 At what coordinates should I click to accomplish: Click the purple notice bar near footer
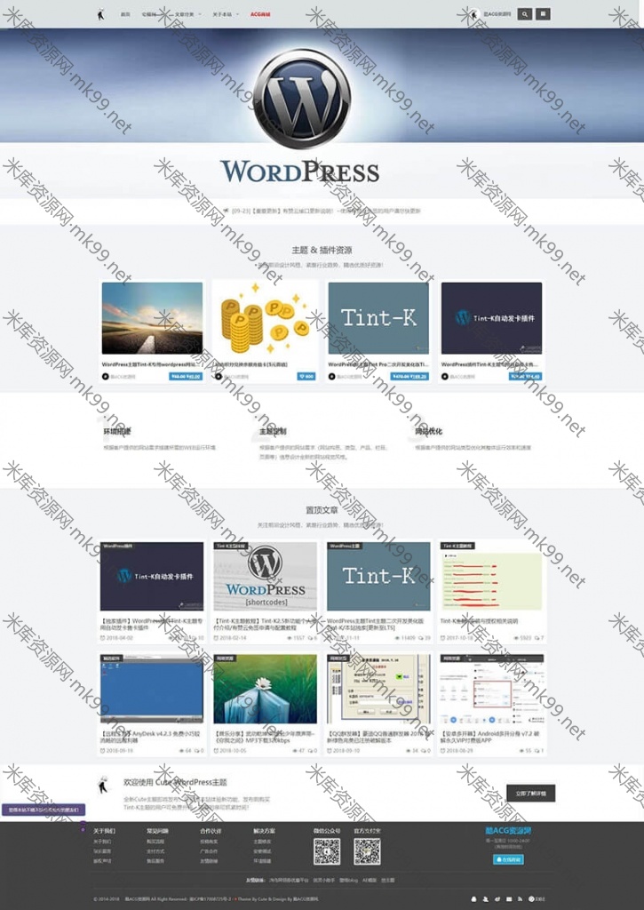44,809
